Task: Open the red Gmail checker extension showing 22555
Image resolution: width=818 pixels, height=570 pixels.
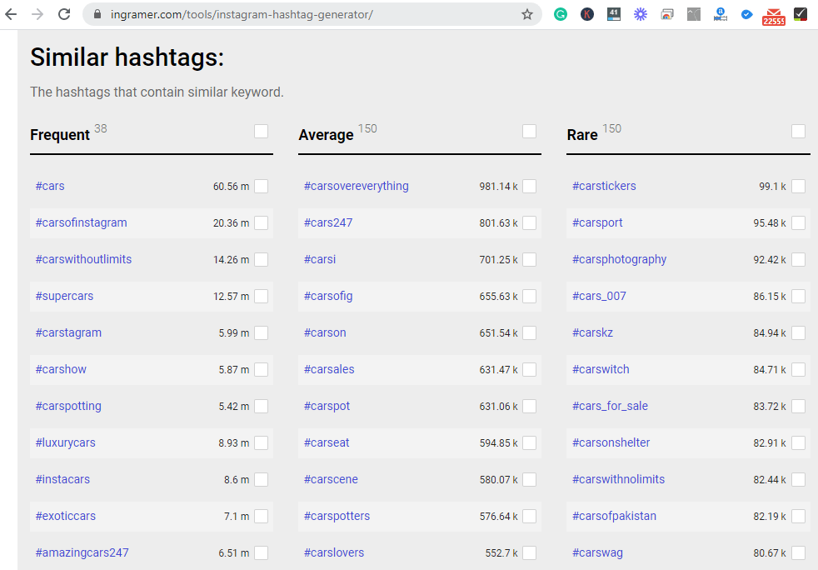Action: tap(773, 15)
